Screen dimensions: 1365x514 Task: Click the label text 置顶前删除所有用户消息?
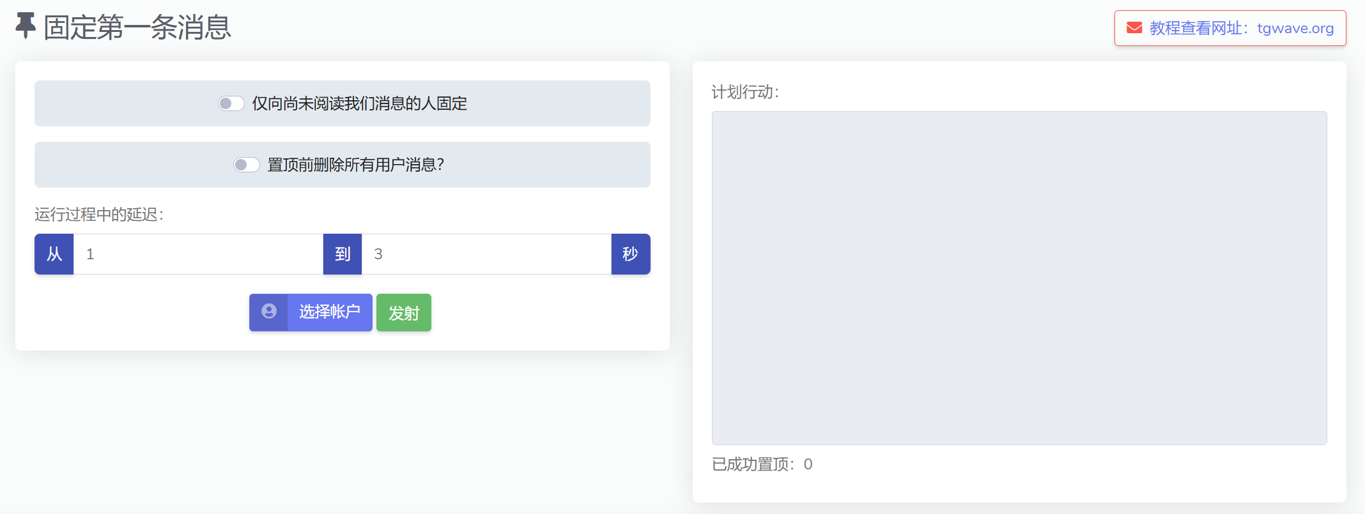pyautogui.click(x=355, y=165)
